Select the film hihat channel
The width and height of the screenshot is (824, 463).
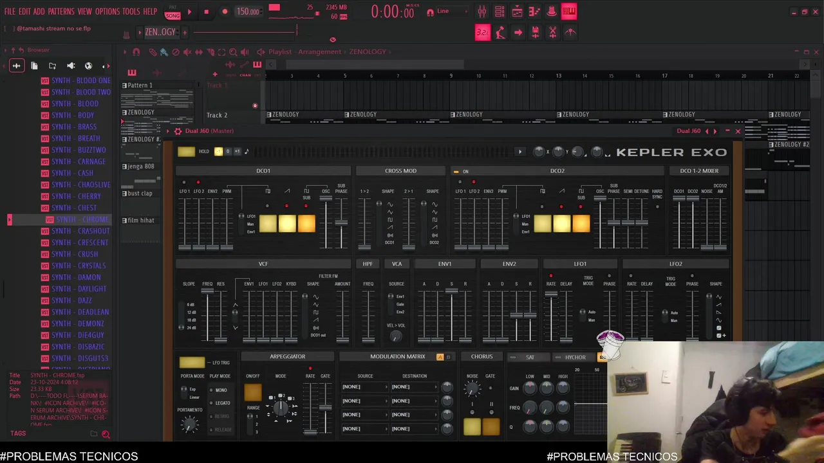click(140, 221)
